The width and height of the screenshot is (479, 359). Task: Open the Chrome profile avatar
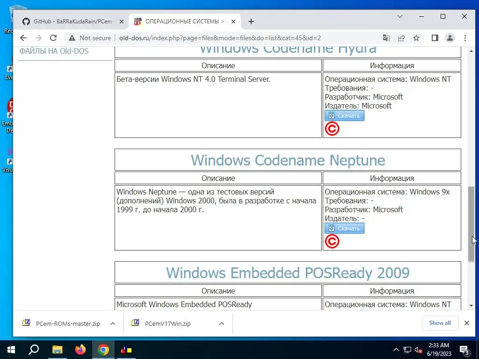click(x=450, y=38)
